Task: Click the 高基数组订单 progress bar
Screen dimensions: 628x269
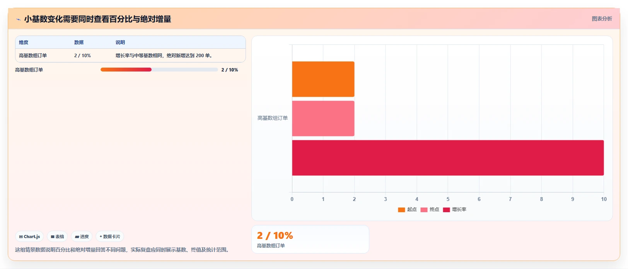Action: (x=159, y=70)
